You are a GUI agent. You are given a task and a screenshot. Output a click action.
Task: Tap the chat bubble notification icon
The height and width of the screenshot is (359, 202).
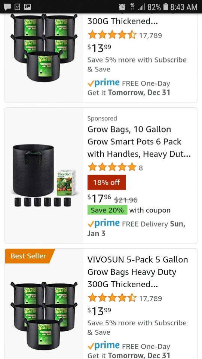pyautogui.click(x=7, y=7)
